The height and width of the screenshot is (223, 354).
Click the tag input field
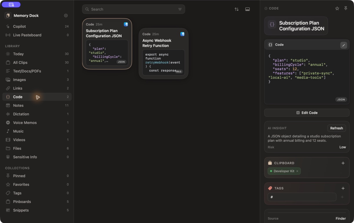(x=302, y=197)
